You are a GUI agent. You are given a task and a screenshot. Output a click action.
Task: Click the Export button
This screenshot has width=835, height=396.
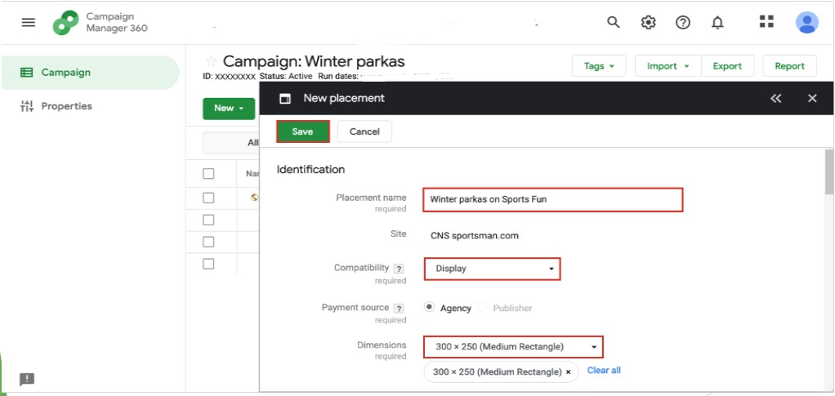(727, 66)
